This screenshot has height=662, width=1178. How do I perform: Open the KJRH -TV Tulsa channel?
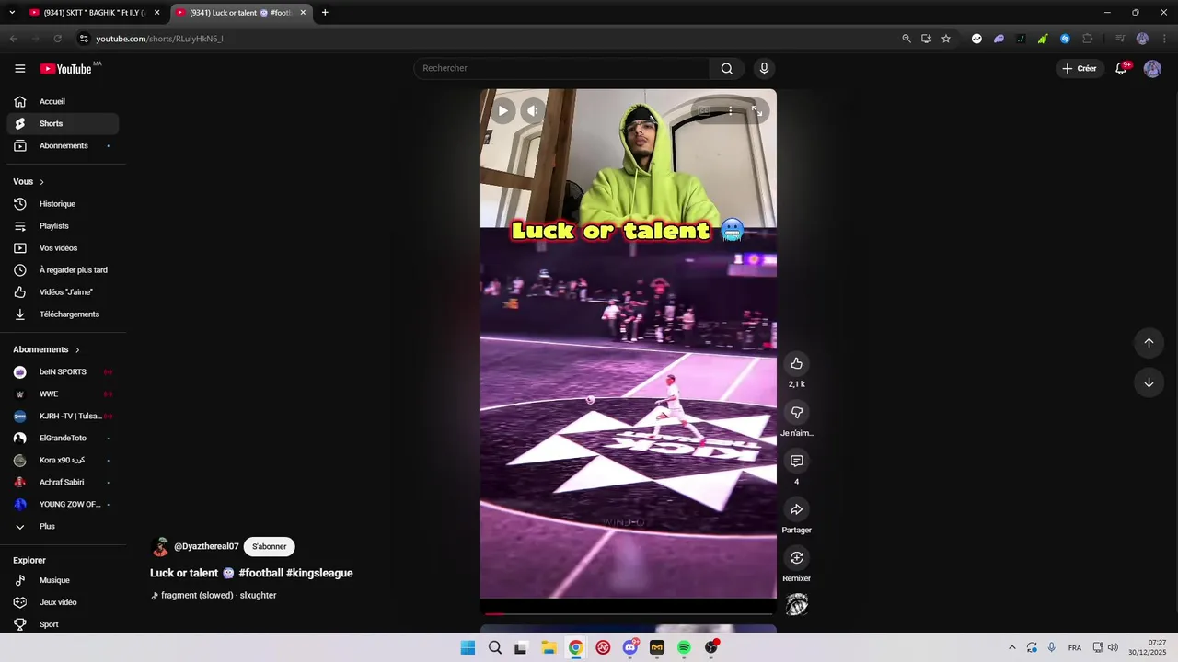(x=63, y=416)
